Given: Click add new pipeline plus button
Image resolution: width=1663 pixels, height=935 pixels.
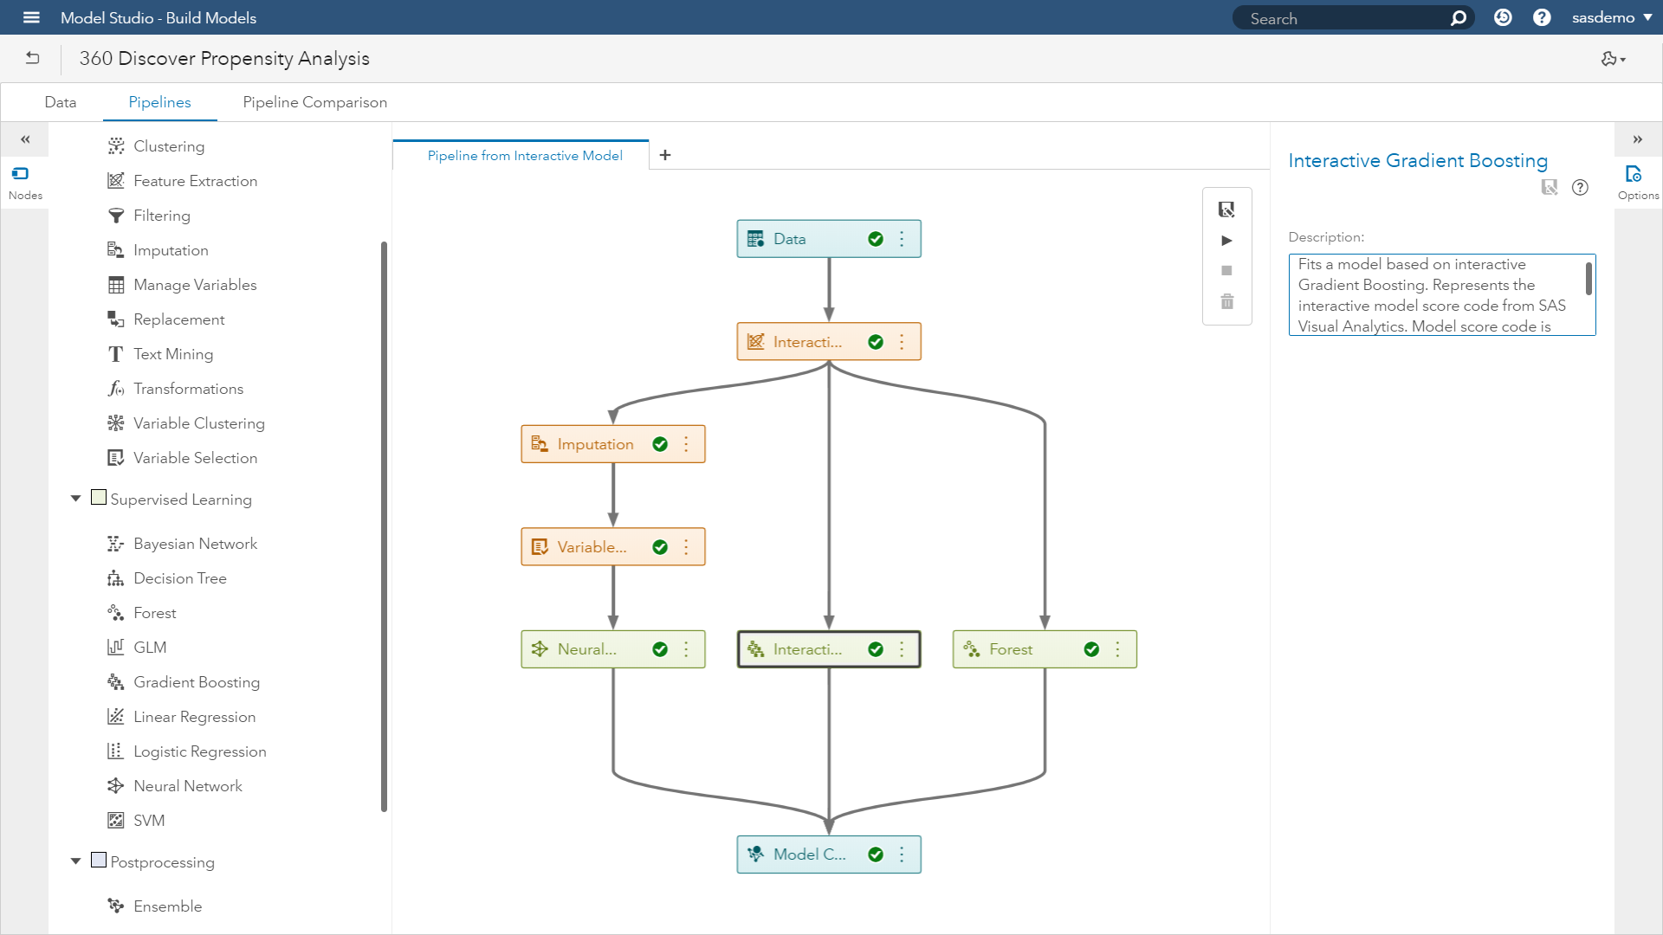Looking at the screenshot, I should pos(664,153).
